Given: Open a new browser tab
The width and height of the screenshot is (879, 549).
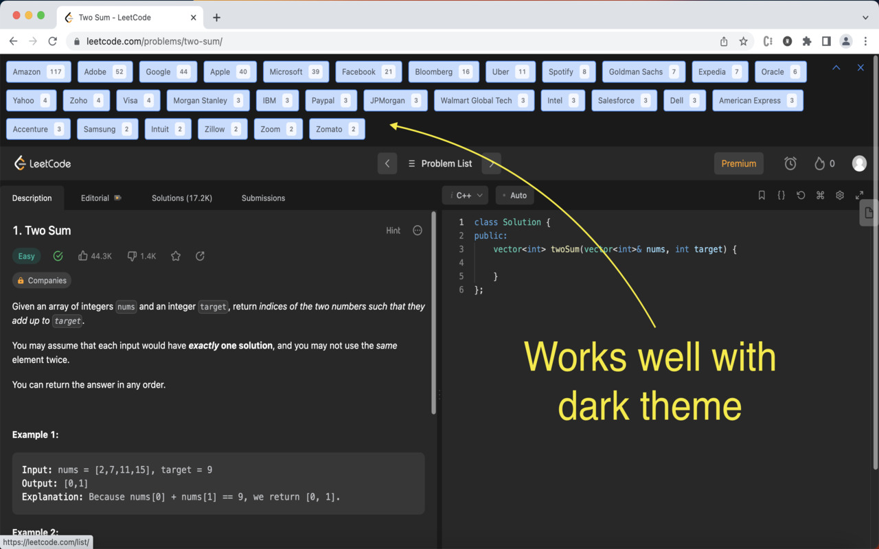Looking at the screenshot, I should pos(216,17).
